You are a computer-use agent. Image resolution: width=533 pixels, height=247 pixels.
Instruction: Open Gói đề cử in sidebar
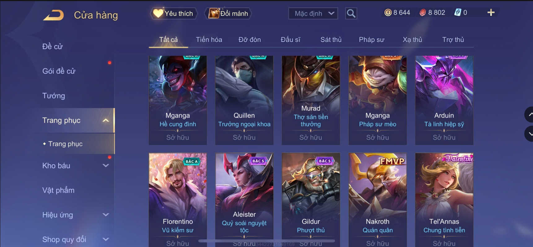coord(59,71)
